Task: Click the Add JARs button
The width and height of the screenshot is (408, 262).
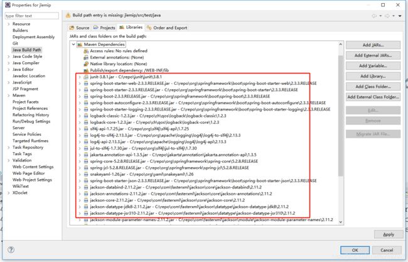Action: 373,45
